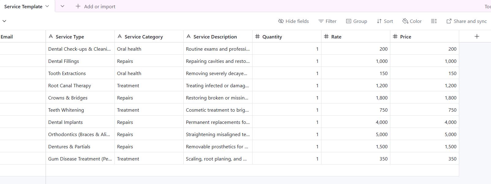Image resolution: width=491 pixels, height=184 pixels.
Task: Select the Rate cell showing 5,000
Action: (355, 134)
